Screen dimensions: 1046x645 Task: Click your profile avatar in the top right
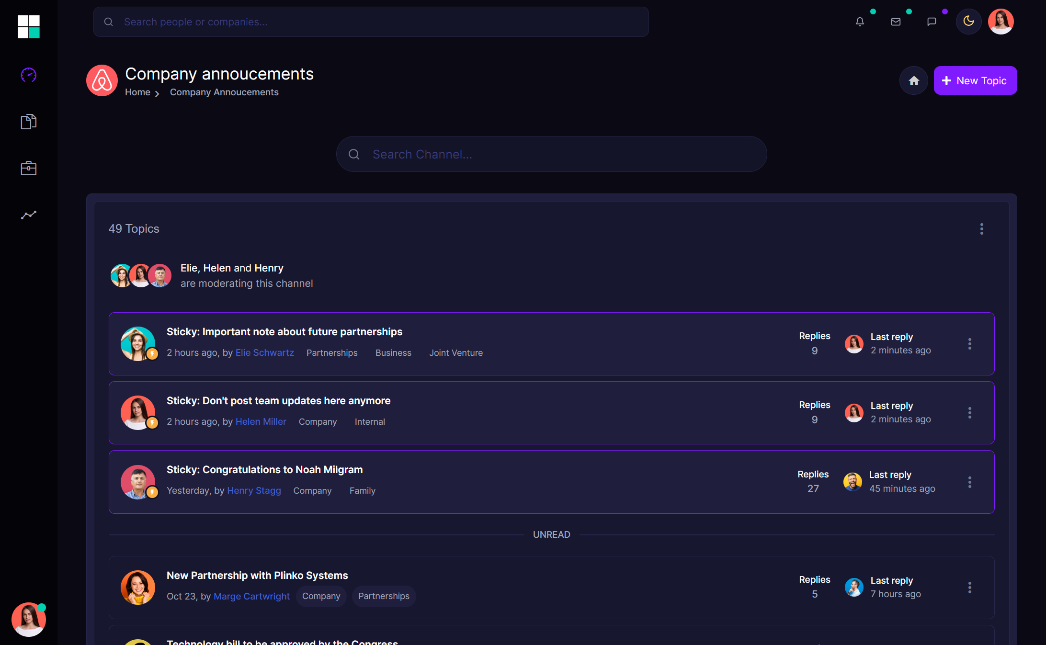(x=1001, y=22)
